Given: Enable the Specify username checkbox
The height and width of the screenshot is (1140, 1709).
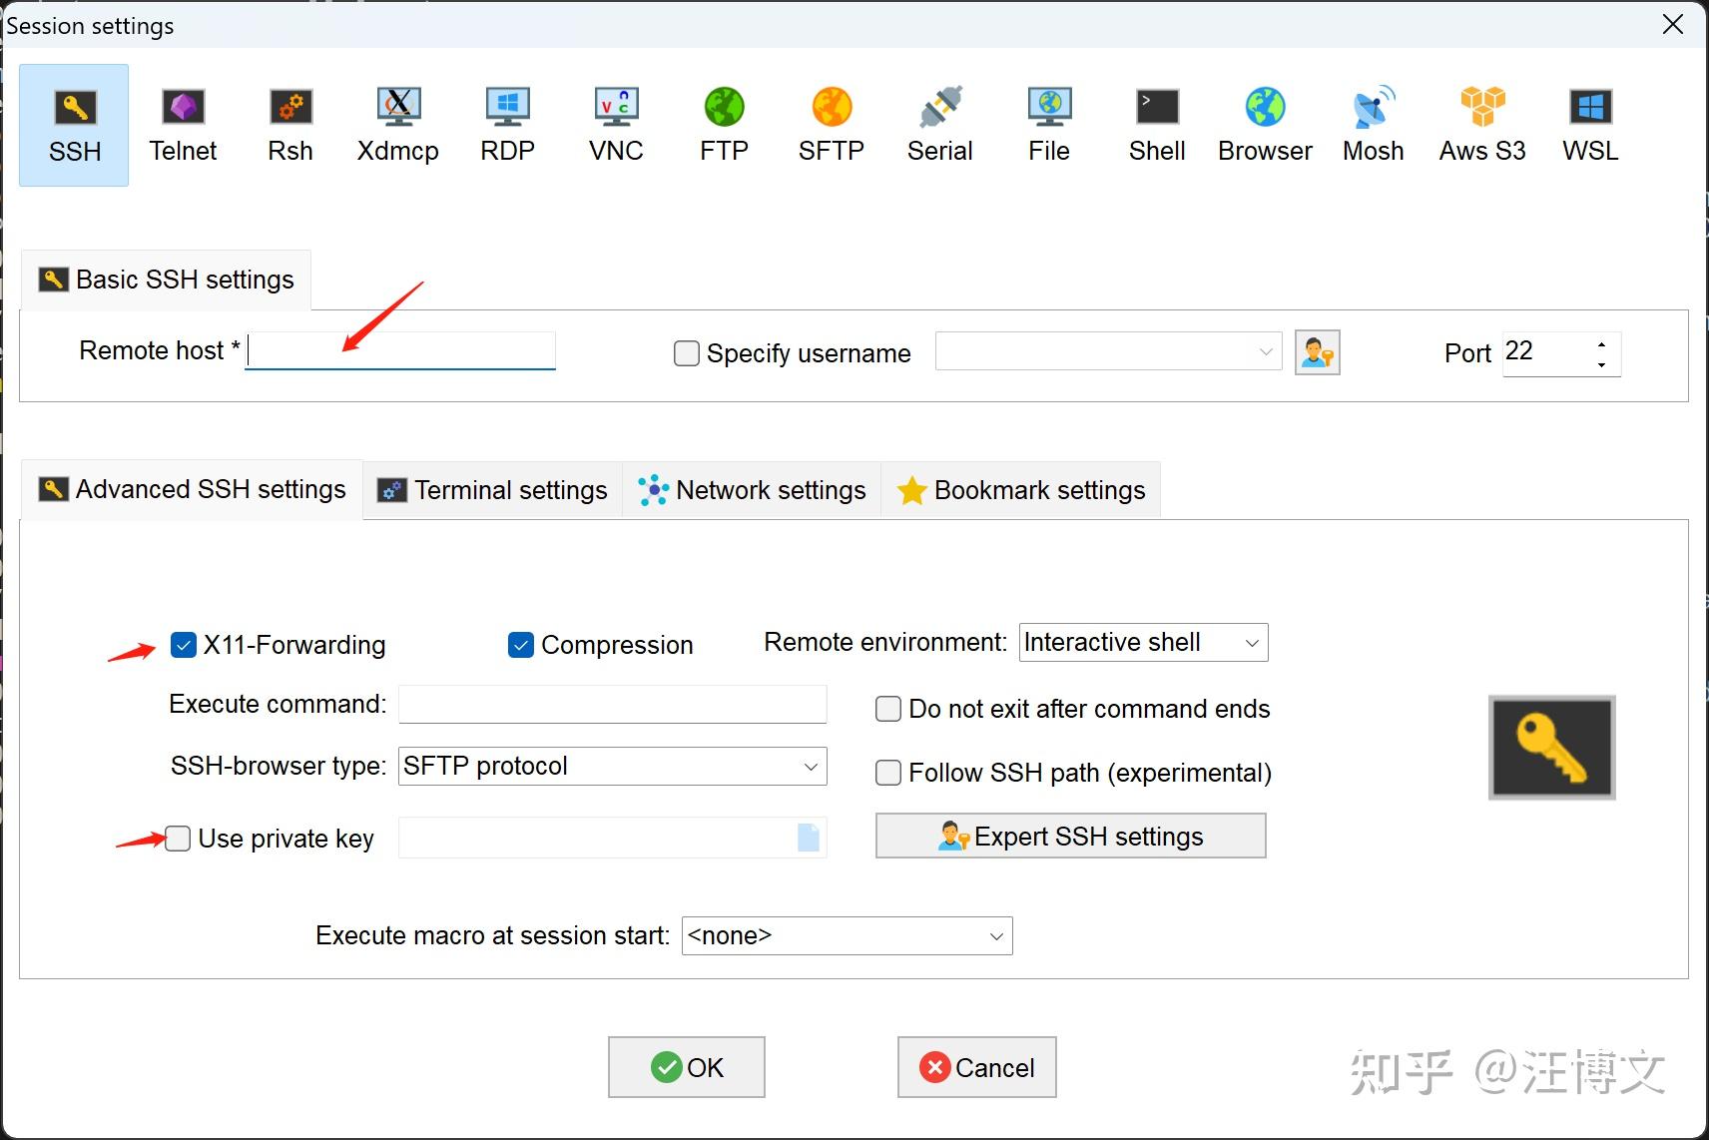Looking at the screenshot, I should pyautogui.click(x=686, y=353).
